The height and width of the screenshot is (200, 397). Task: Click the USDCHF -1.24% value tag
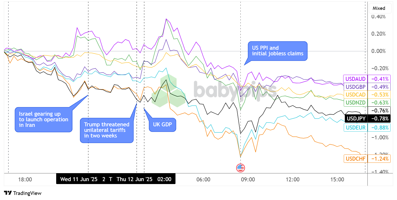(x=379, y=159)
